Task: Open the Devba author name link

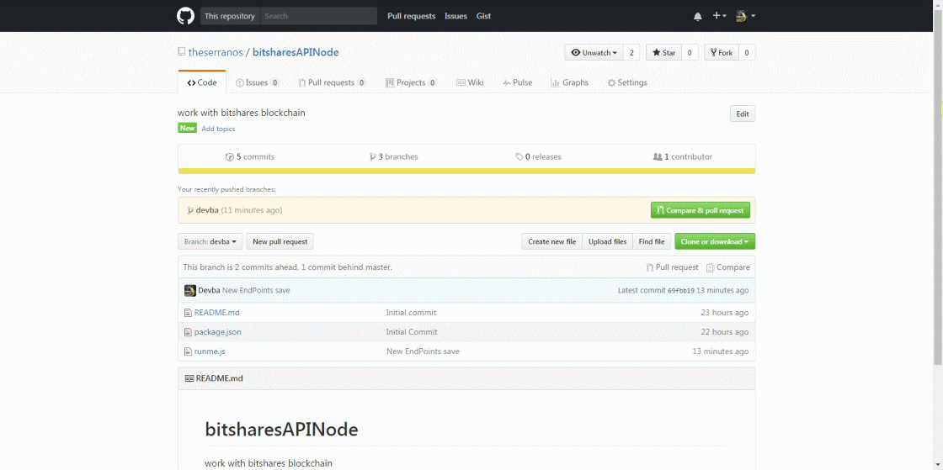Action: click(209, 291)
